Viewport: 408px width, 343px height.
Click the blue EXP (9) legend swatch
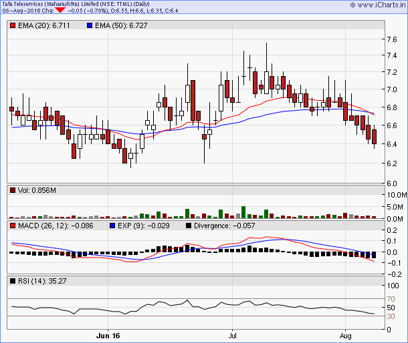coord(112,226)
